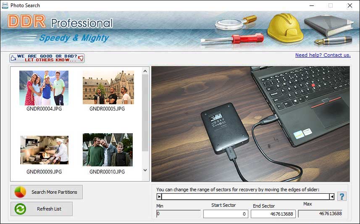The image size is (360, 224).
Task: Minimize the Photo Search window
Action: [x=312, y=5]
